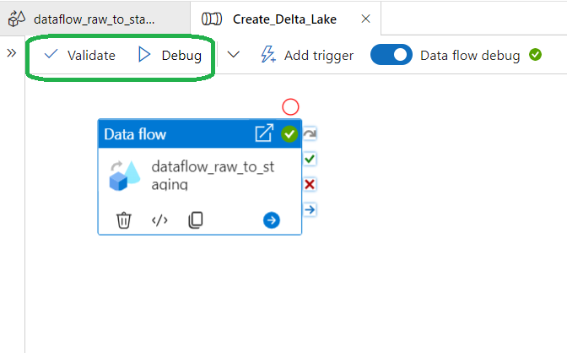Viewport: 567px width, 353px height.
Task: Close the Create_Delta_Lake tab
Action: click(364, 18)
